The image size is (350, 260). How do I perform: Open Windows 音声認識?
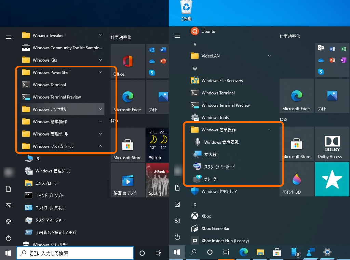point(222,142)
